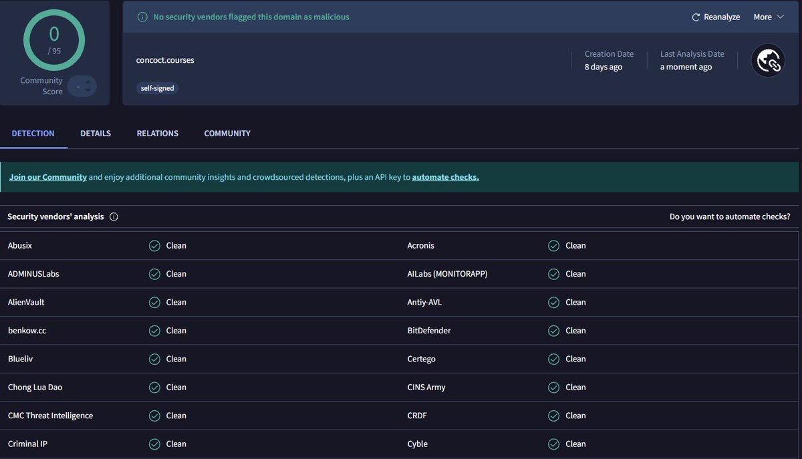Open the COMMUNITY tab
Image resolution: width=802 pixels, height=459 pixels.
tap(227, 134)
